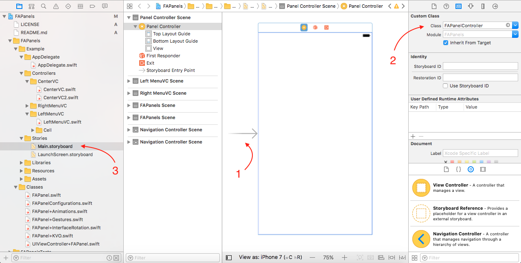This screenshot has height=263, width=521.
Task: Show the Identity inspector
Action: [458, 6]
